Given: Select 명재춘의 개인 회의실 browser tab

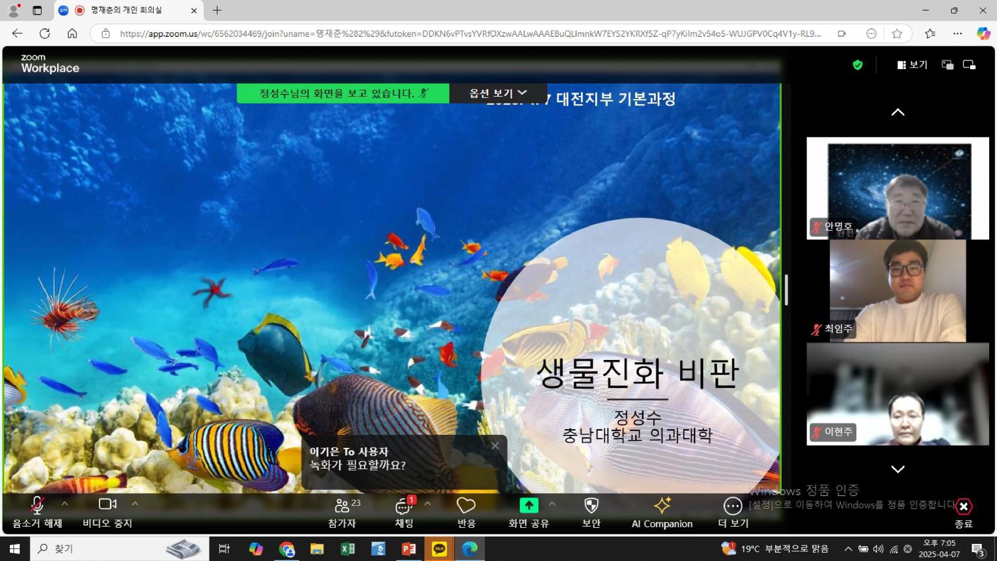Looking at the screenshot, I should [x=127, y=10].
